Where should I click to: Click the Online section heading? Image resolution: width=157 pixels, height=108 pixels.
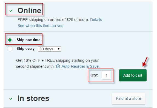click(29, 10)
